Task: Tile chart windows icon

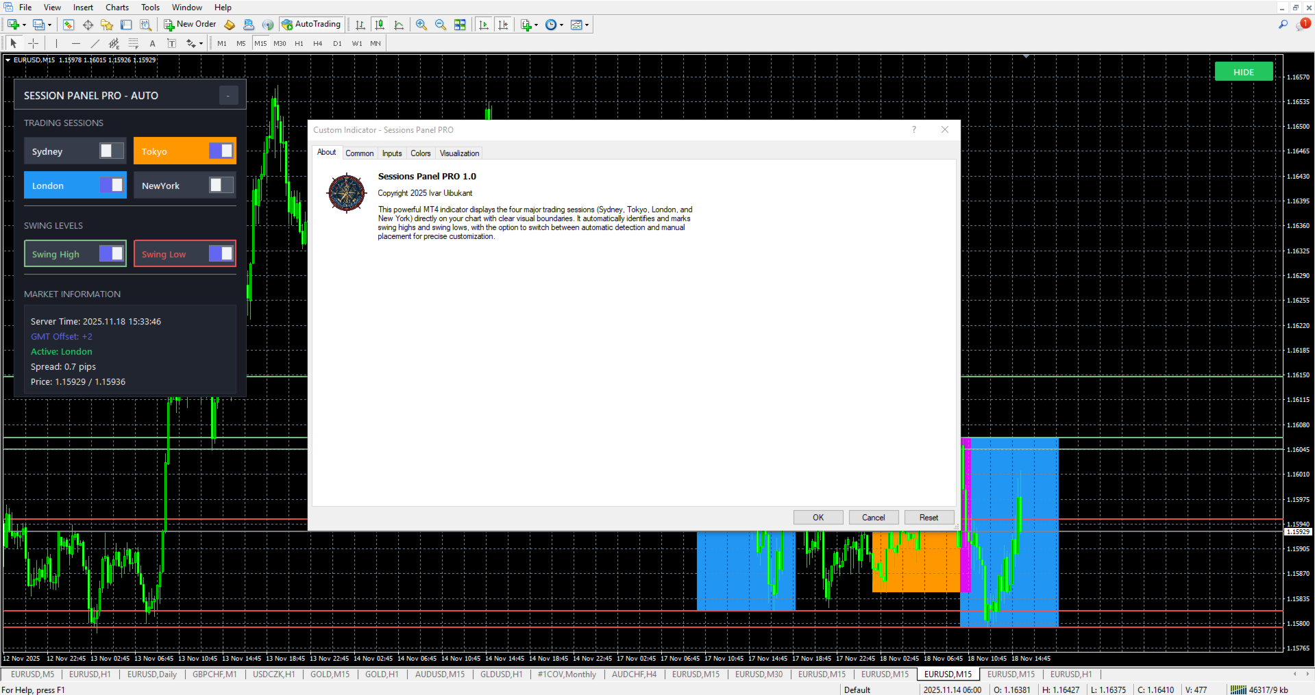Action: 460,25
